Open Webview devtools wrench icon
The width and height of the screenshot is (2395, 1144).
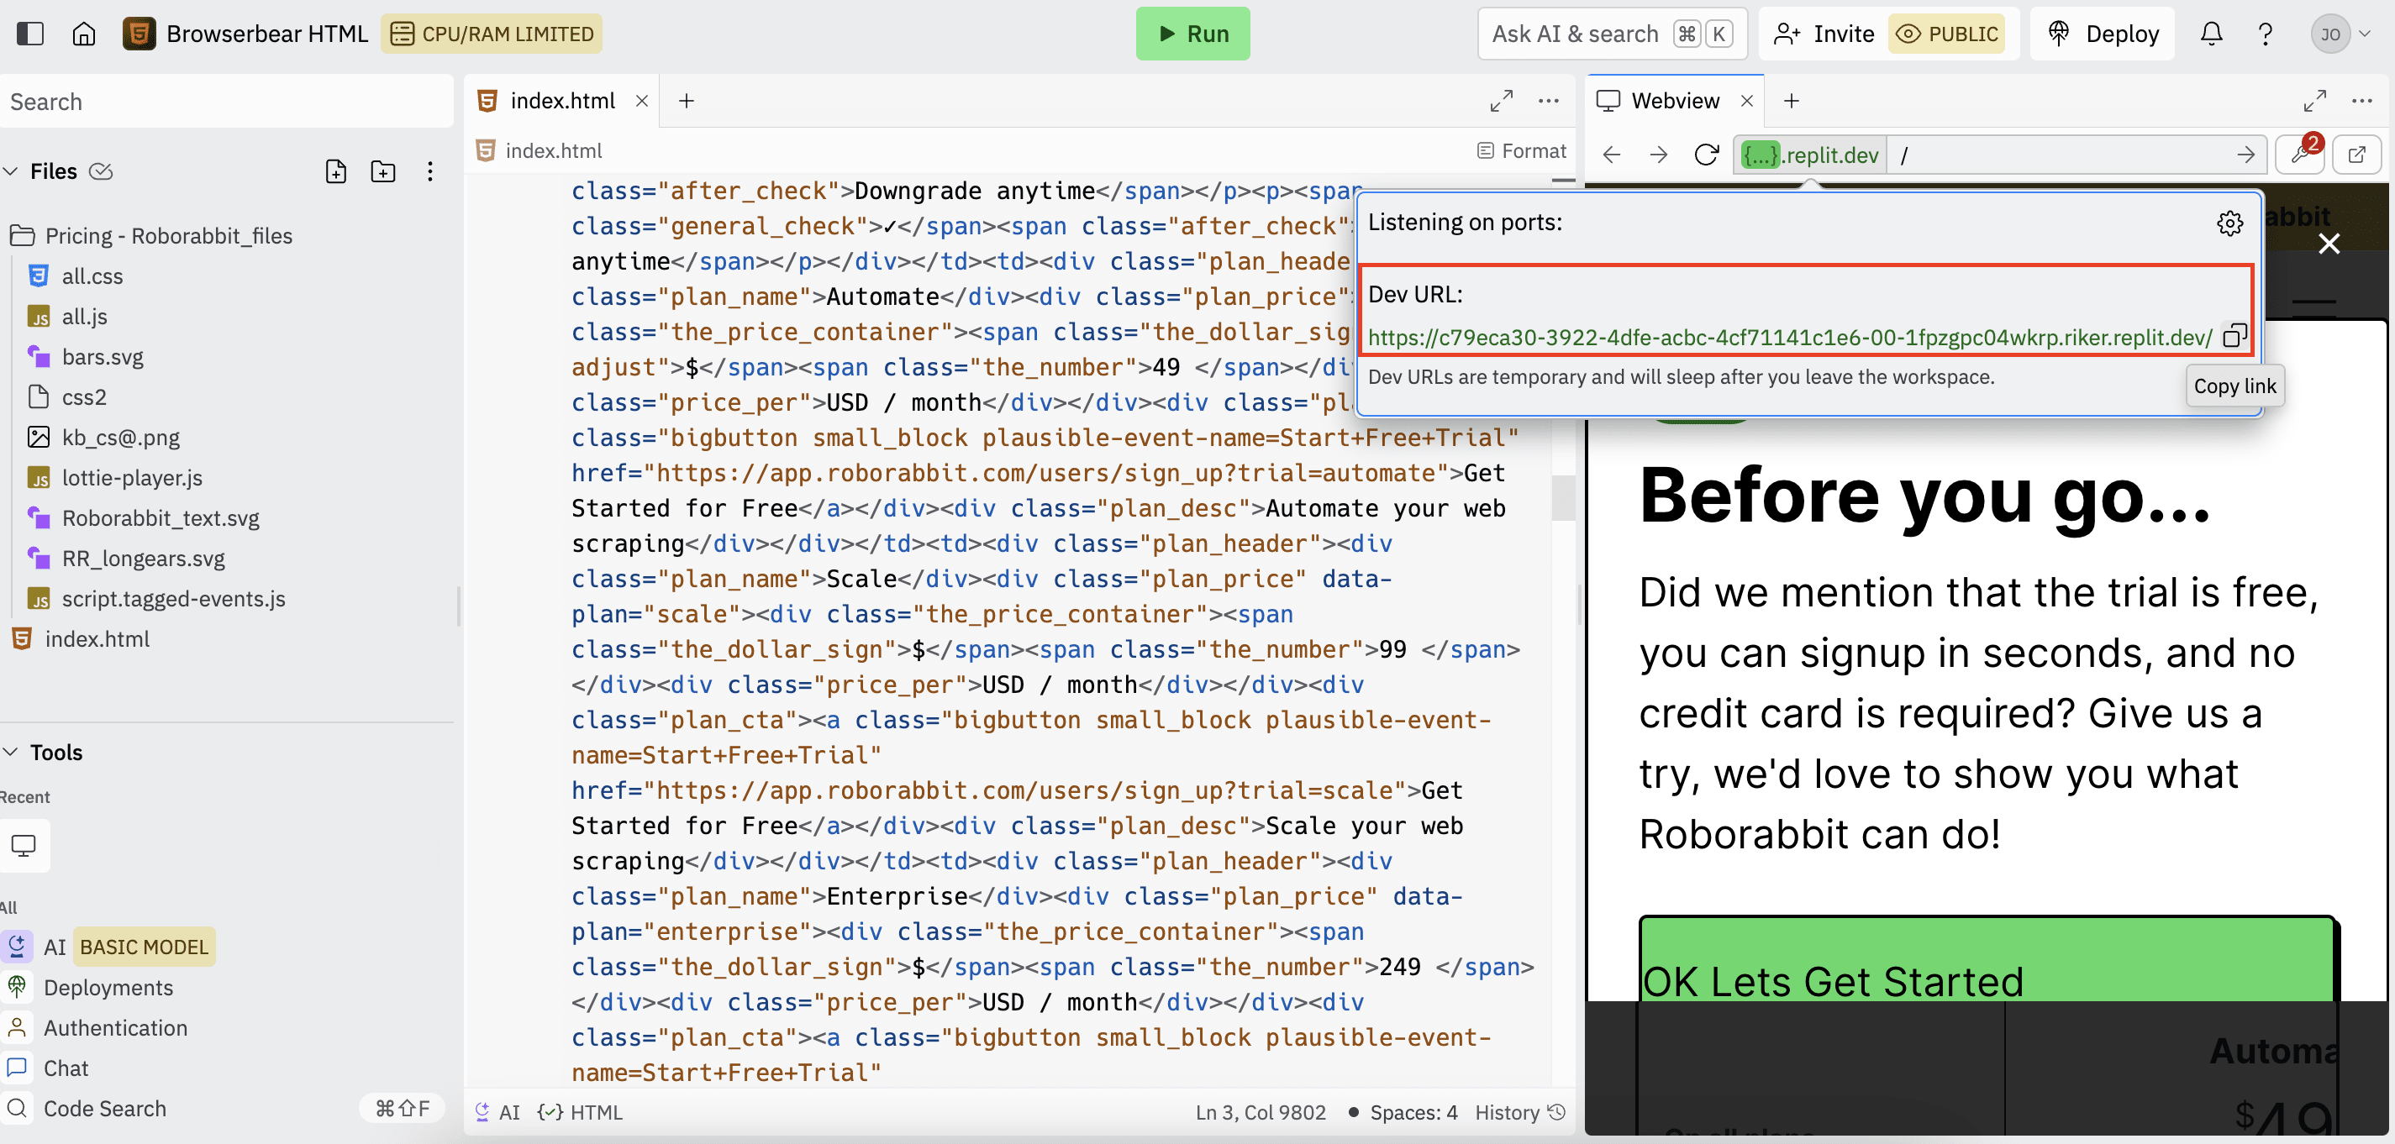tap(2300, 155)
